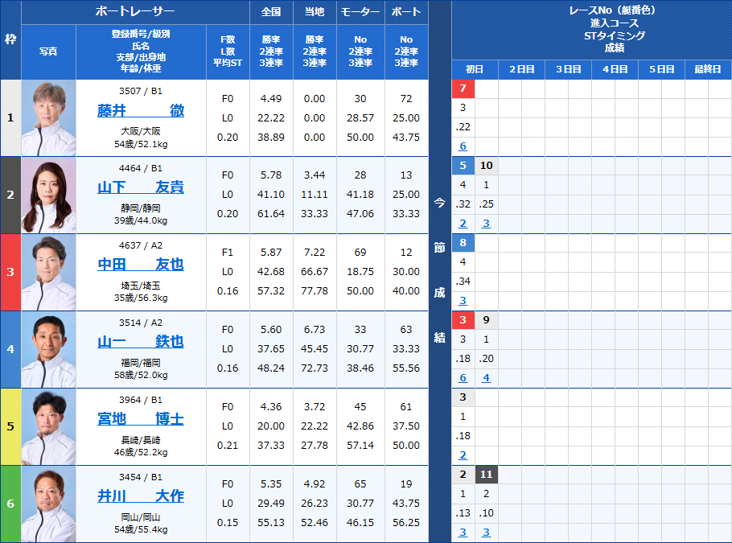Open finish position link 2 for 宮地 博士

tap(463, 455)
